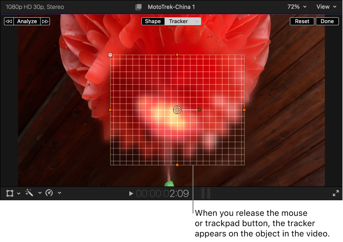The width and height of the screenshot is (343, 242).
Task: Enter full screen with the expand arrows icon
Action: pyautogui.click(x=336, y=193)
